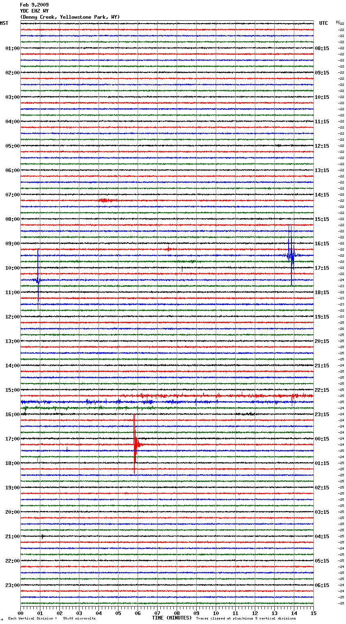Viewport: 346px width, 624px height.
Task: Click the Each Vertical Division scale note
Action: [52, 619]
